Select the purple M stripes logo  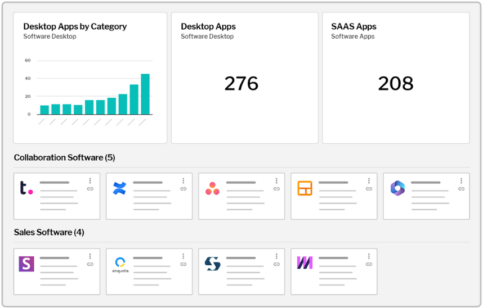(x=305, y=262)
